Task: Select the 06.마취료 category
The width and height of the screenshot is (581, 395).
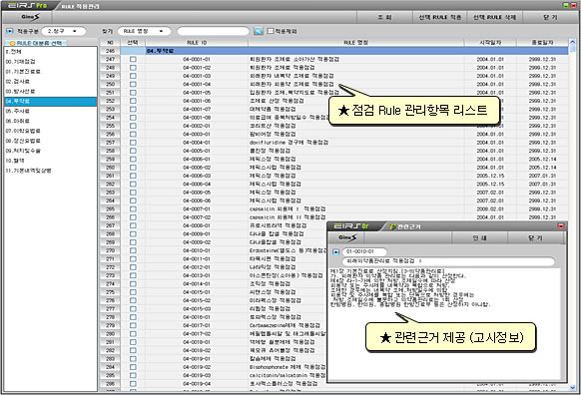Action: [50, 121]
